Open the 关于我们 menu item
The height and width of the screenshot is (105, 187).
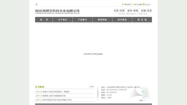[x=63, y=20]
